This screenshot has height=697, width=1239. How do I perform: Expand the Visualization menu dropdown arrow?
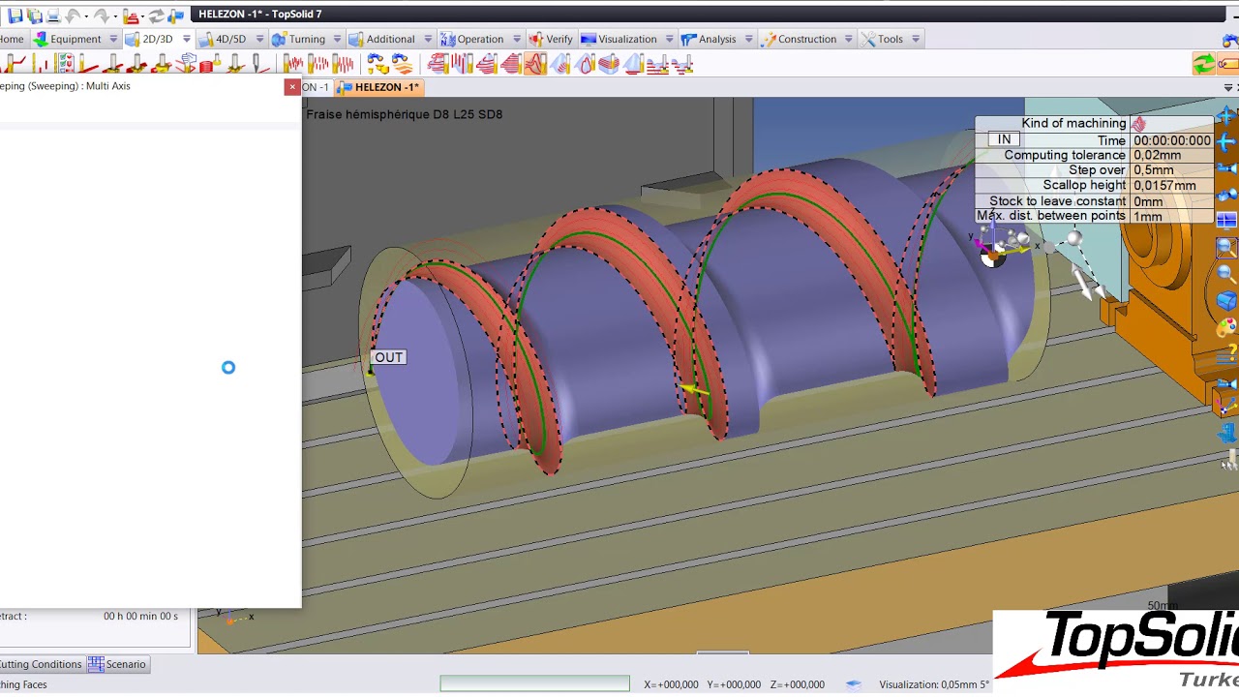[x=669, y=39]
